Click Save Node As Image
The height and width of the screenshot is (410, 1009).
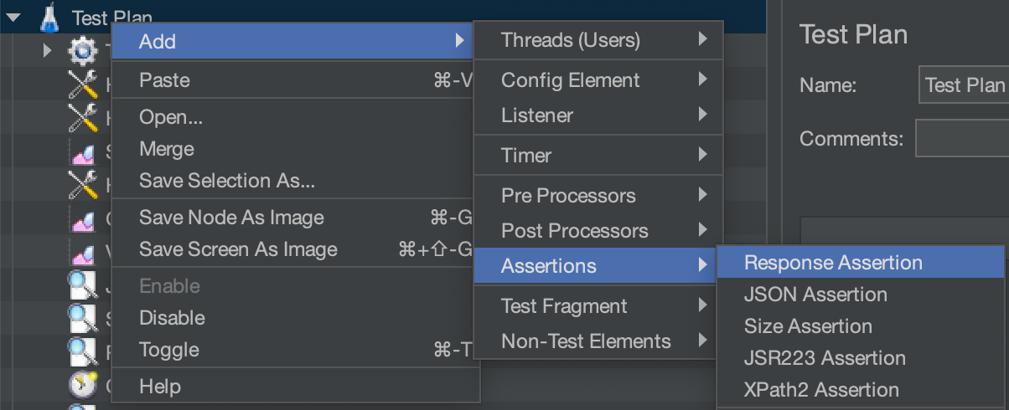(x=231, y=218)
